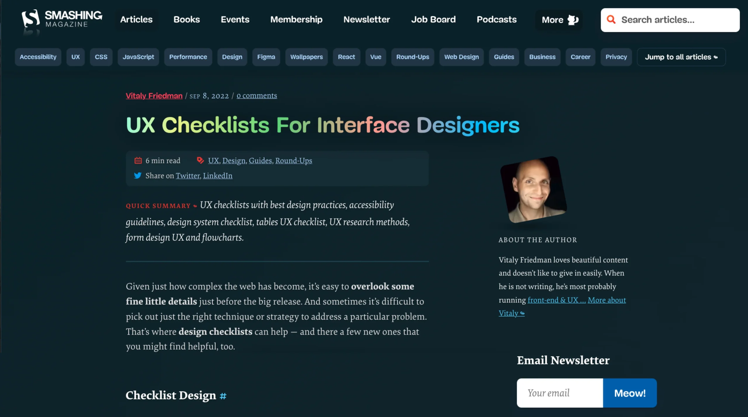Open the More dropdown menu
748x417 pixels.
tap(559, 20)
